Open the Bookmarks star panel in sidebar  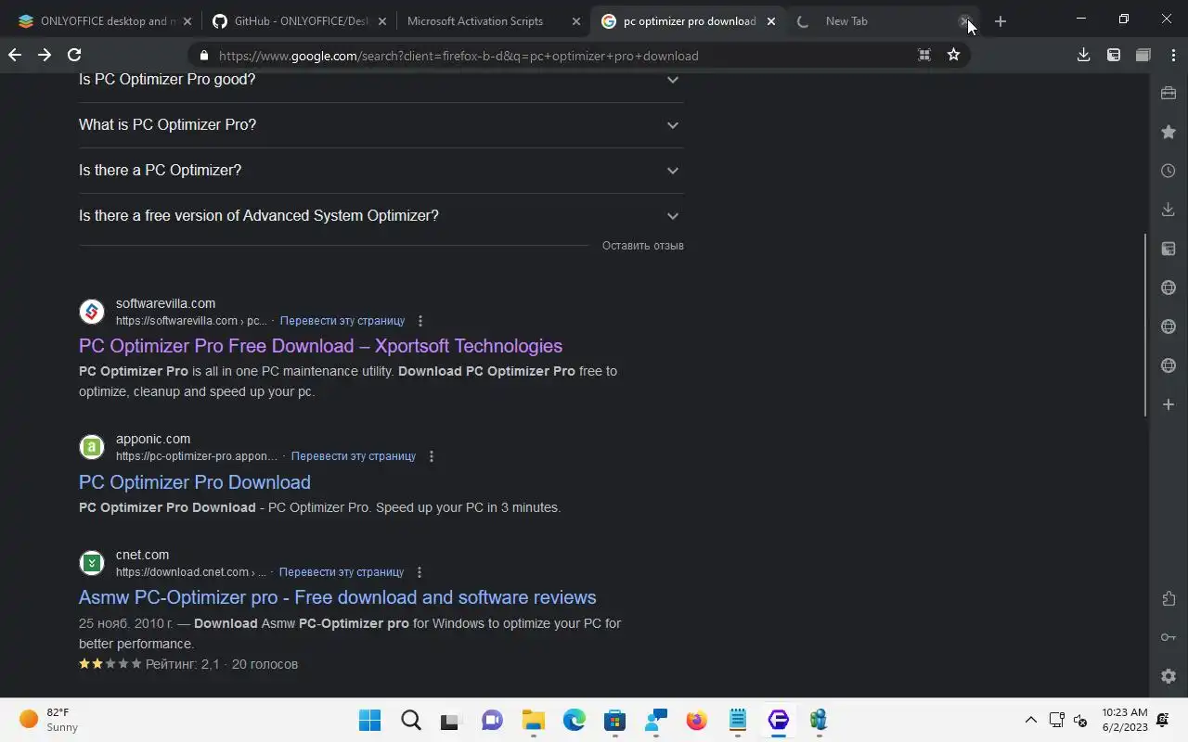pos(1169,132)
